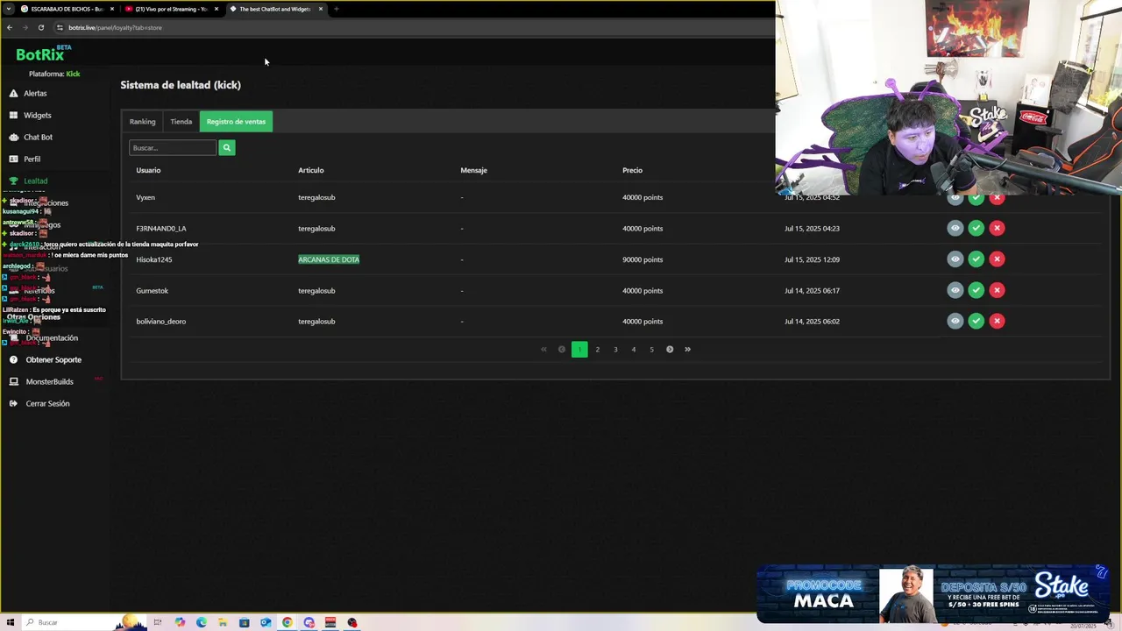Viewport: 1122px width, 631px height.
Task: Click the botrix.live address bar URL
Action: [115, 27]
